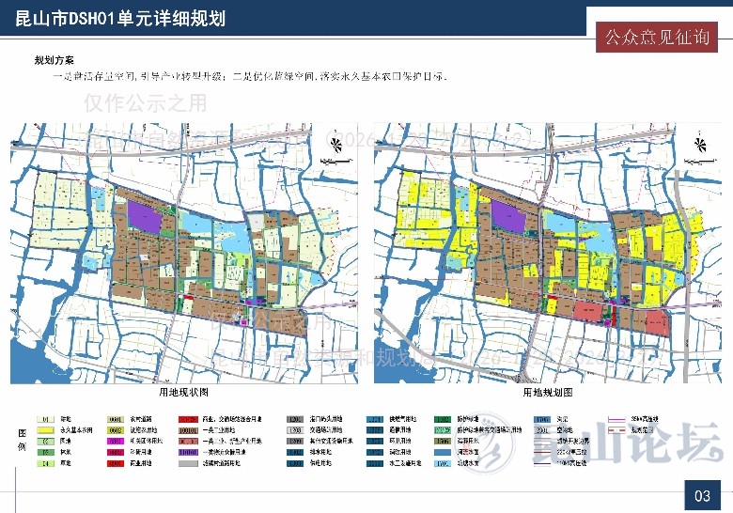Click the compass rose on the left map

coord(334,143)
